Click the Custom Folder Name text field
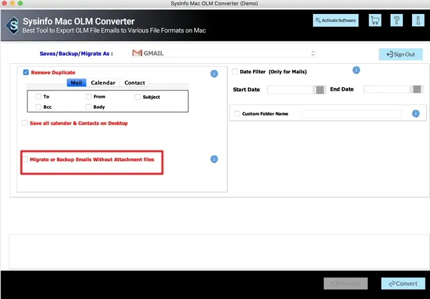 pos(351,114)
